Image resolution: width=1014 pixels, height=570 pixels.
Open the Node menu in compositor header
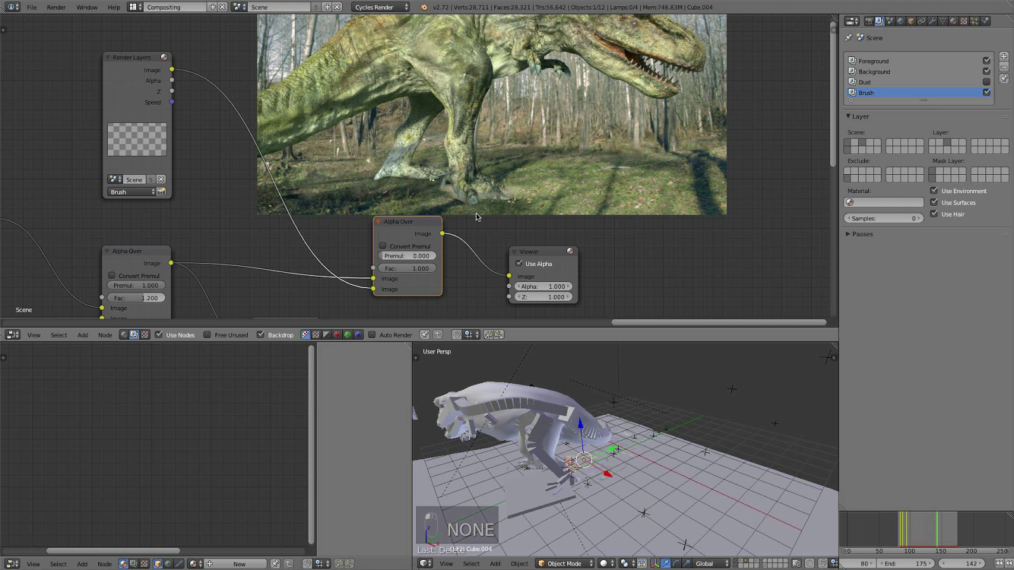pyautogui.click(x=105, y=334)
